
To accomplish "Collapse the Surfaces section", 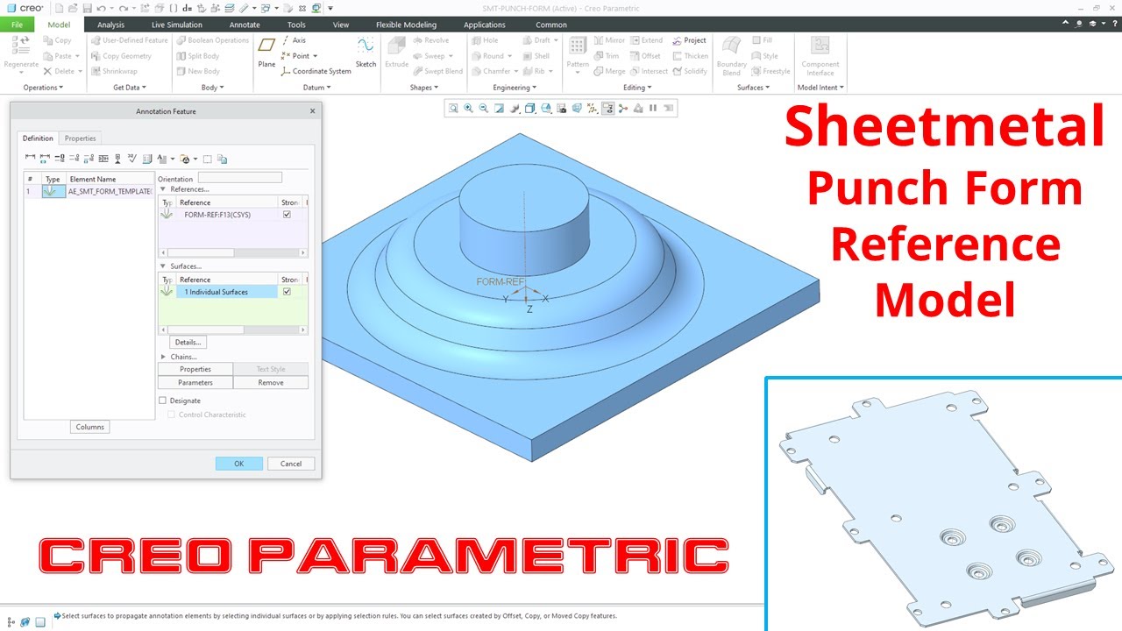I will coord(163,266).
